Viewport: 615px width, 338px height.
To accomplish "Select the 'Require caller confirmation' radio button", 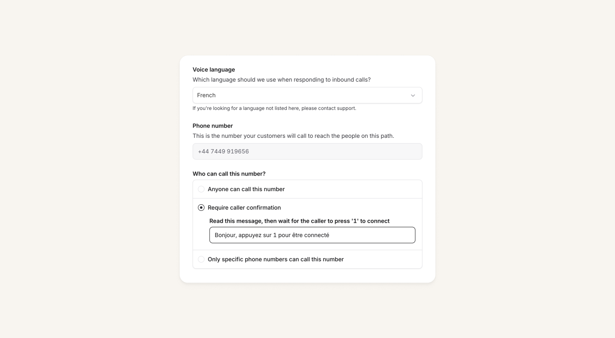I will 201,208.
